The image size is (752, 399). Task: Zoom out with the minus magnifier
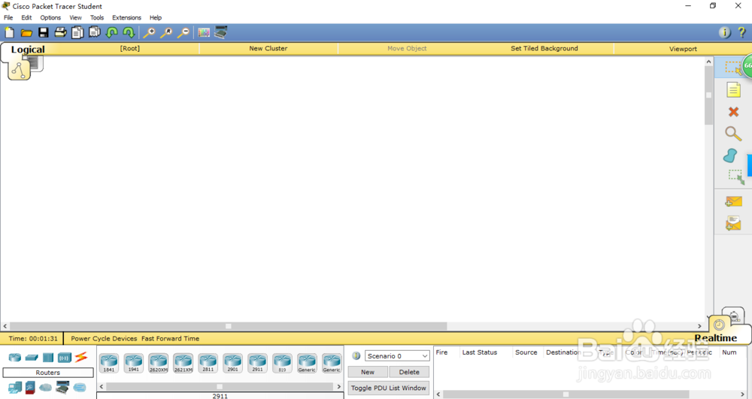coord(183,32)
